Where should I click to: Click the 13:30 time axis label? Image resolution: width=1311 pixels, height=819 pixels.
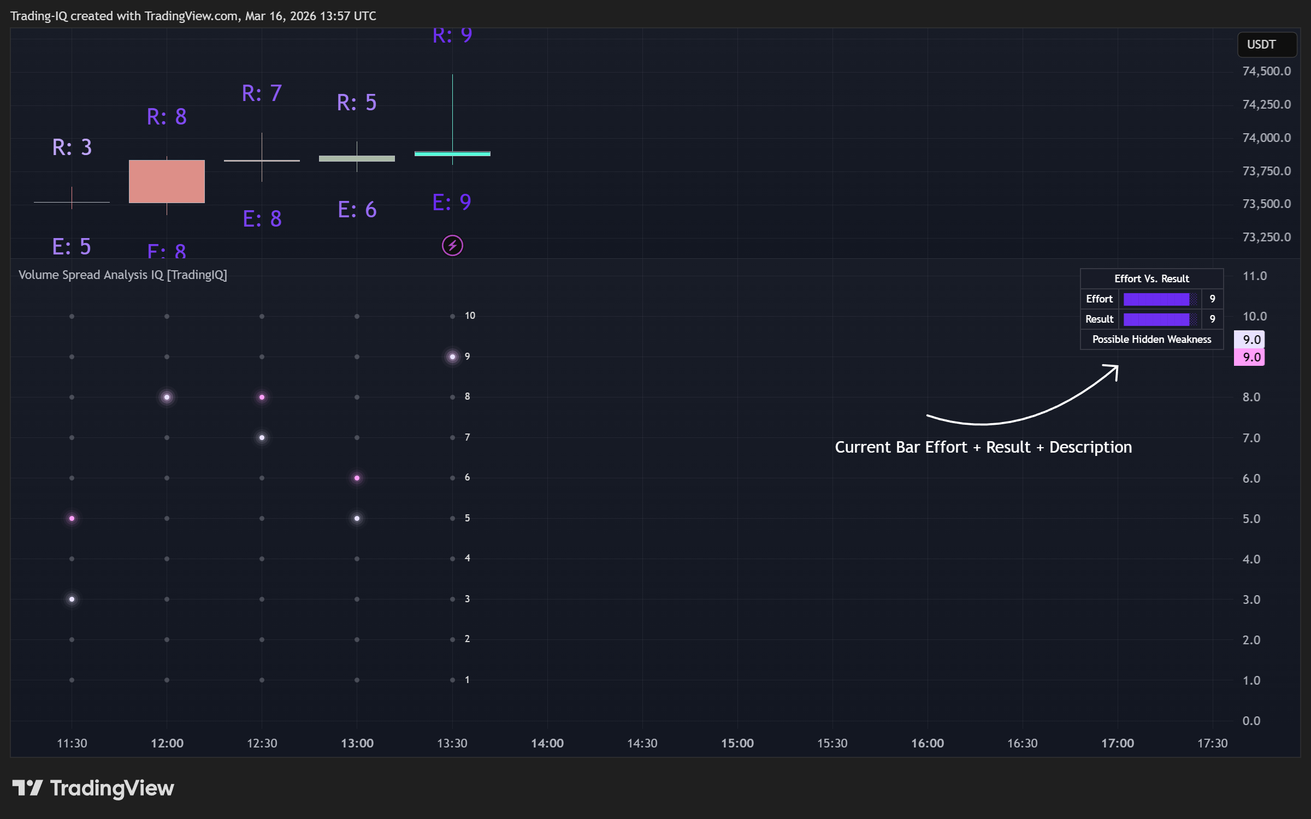pos(452,743)
